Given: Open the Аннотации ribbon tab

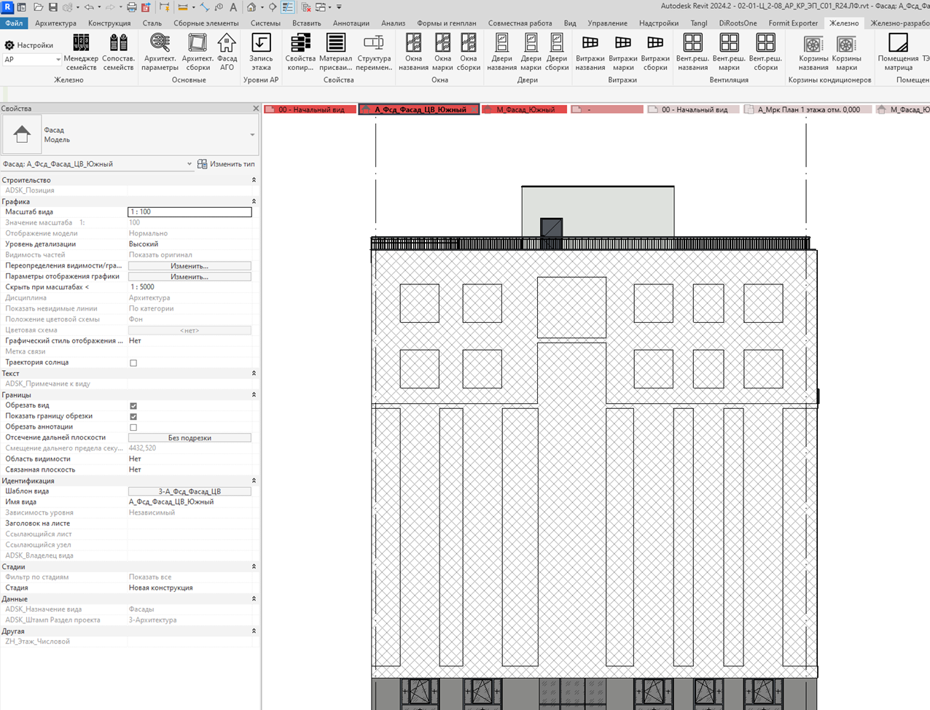Looking at the screenshot, I should pos(351,23).
